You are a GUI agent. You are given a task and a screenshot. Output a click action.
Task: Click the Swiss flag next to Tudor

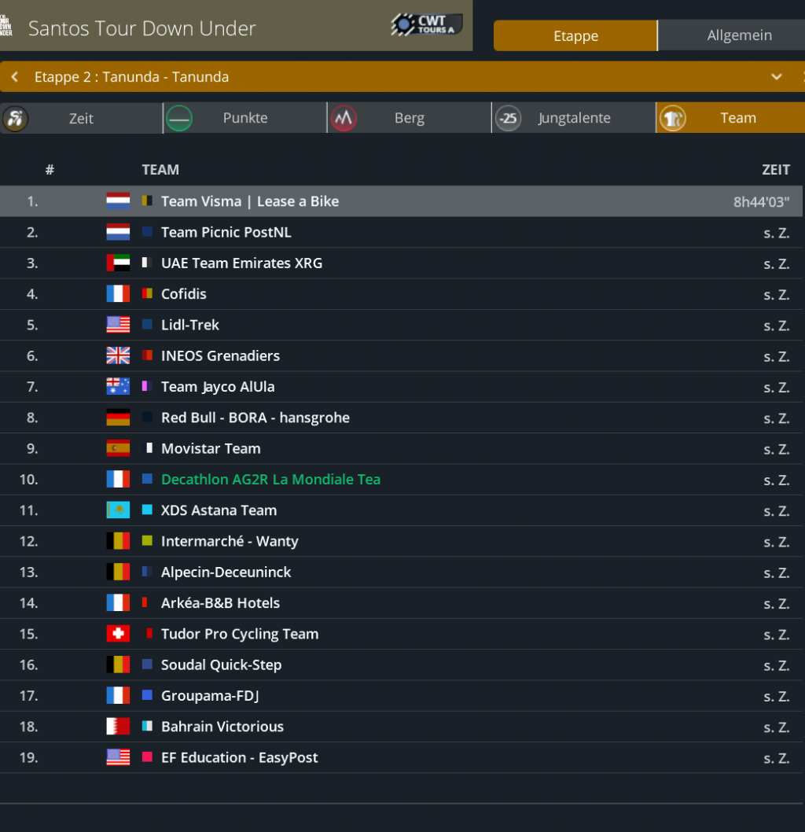tap(118, 634)
